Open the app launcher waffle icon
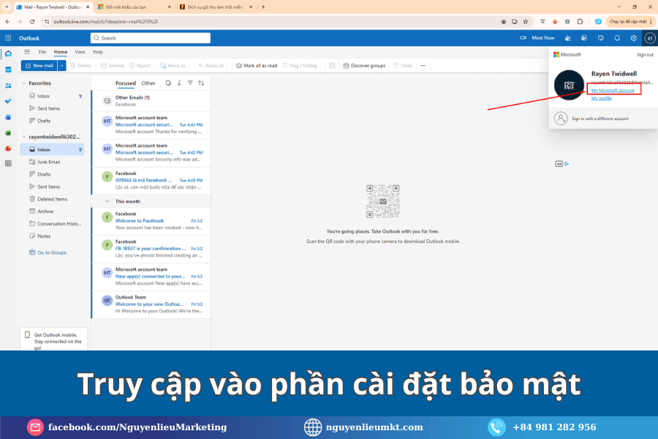This screenshot has height=439, width=658. (8, 38)
